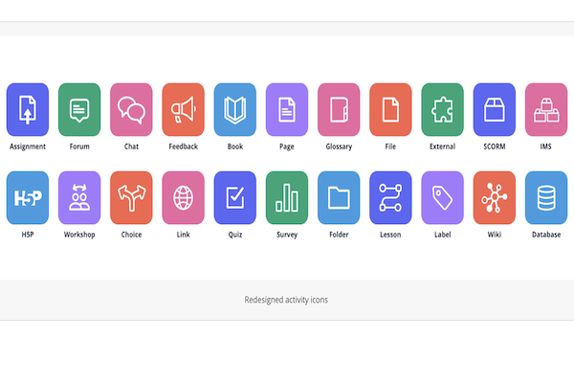This screenshot has height=383, width=574.
Task: Select the pink Chat bubbles icon
Action: (131, 109)
